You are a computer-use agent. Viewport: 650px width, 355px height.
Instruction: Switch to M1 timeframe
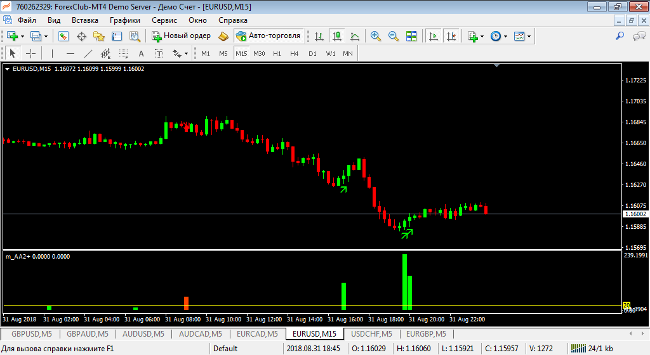pyautogui.click(x=206, y=53)
